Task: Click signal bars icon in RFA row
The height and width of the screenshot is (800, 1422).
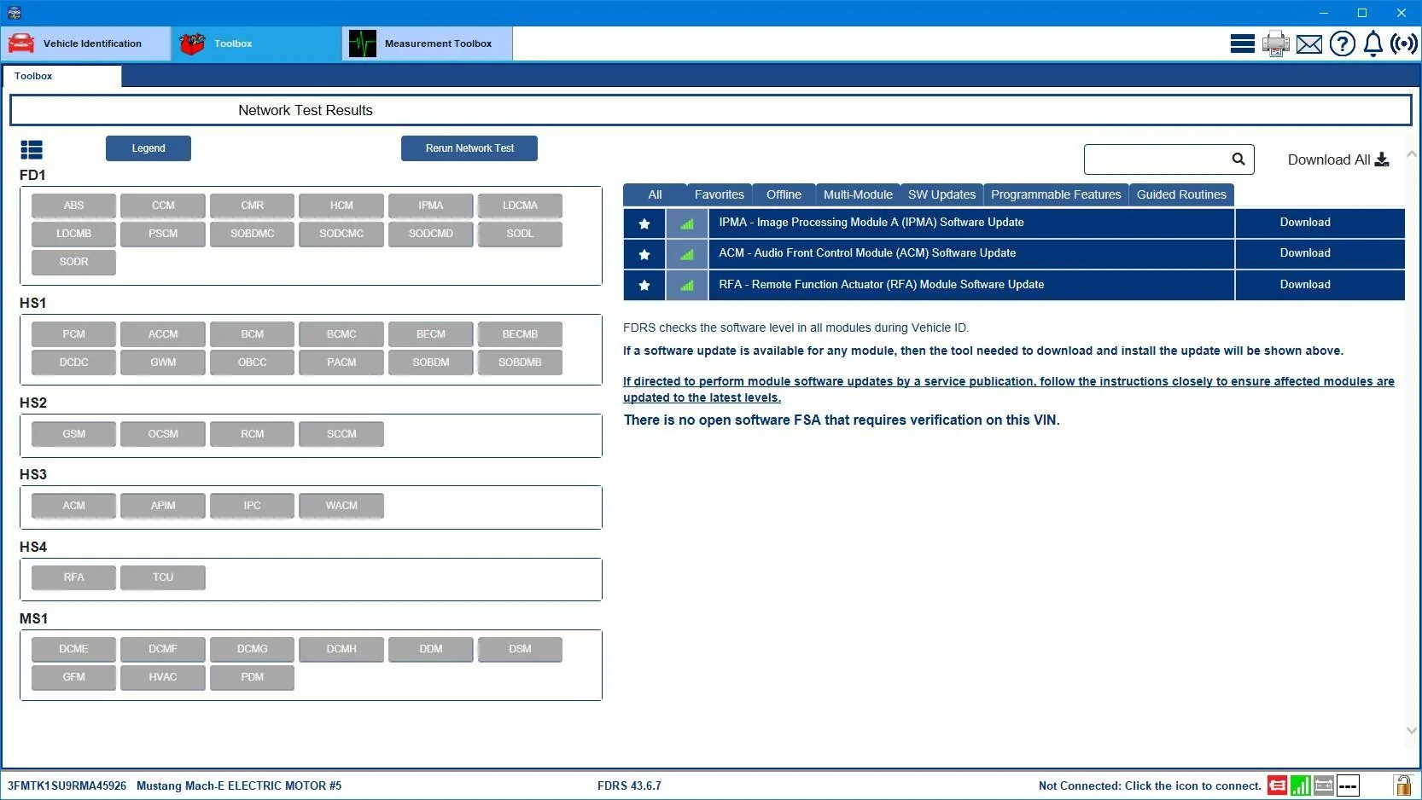Action: [687, 285]
